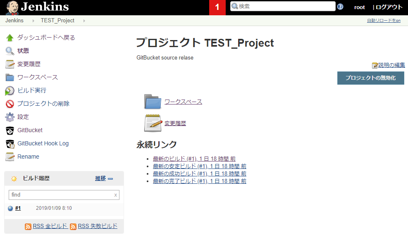The width and height of the screenshot is (408, 235).
Task: Choose プロジェクトの削除 in the sidebar
Action: (x=43, y=104)
